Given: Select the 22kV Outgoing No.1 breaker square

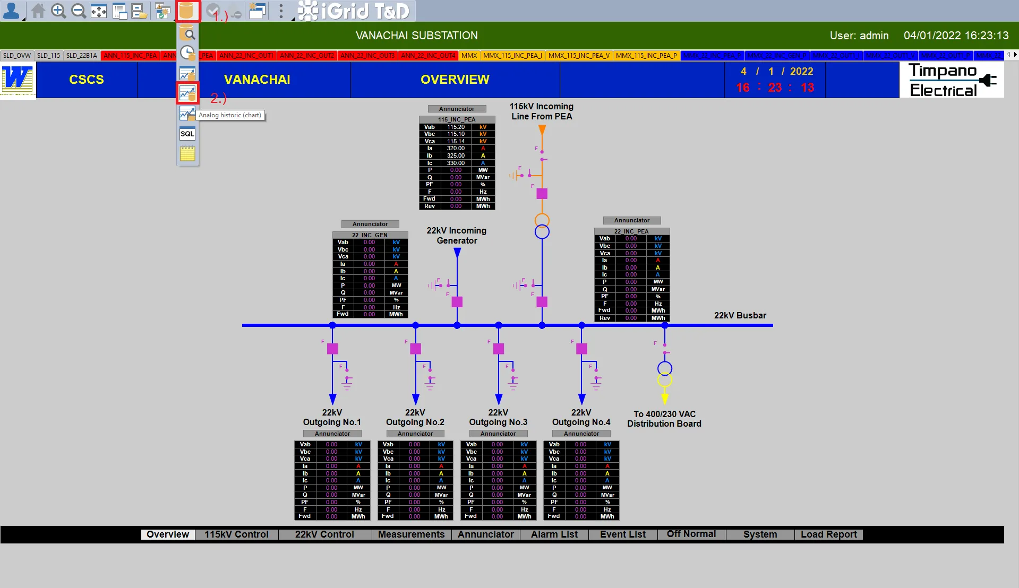Looking at the screenshot, I should coord(332,349).
